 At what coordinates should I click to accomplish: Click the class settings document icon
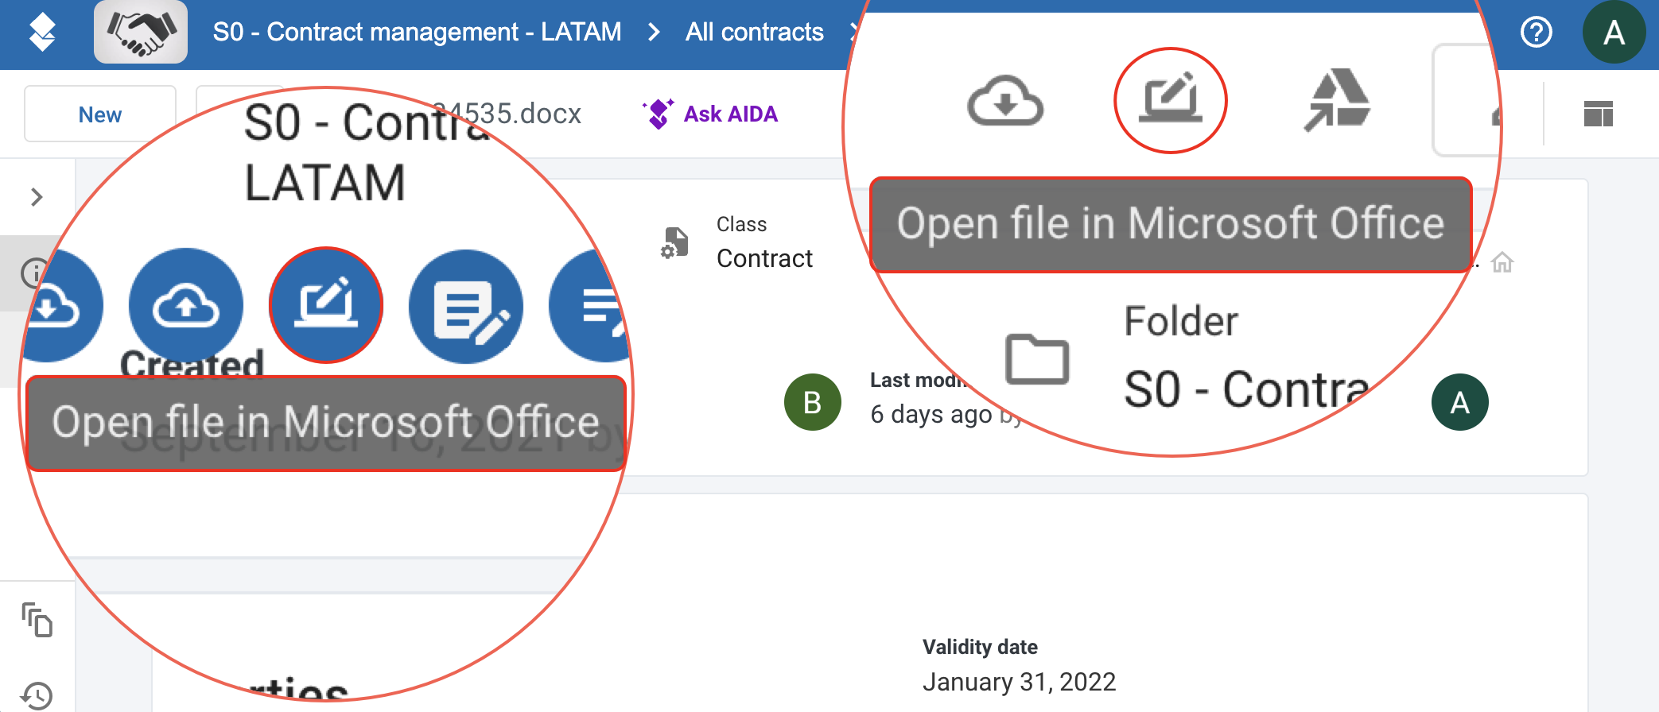click(x=675, y=243)
